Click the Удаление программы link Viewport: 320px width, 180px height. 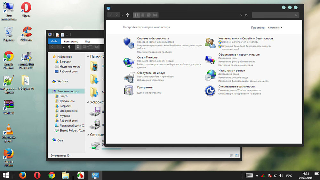pyautogui.click(x=149, y=93)
